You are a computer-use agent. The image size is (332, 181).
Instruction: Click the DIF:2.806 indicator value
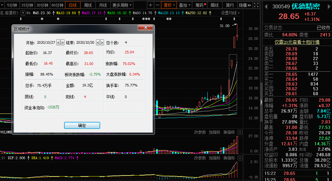[x=16, y=158]
